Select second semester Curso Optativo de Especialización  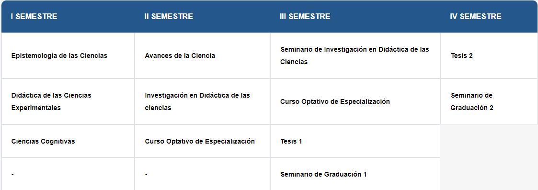200,141
